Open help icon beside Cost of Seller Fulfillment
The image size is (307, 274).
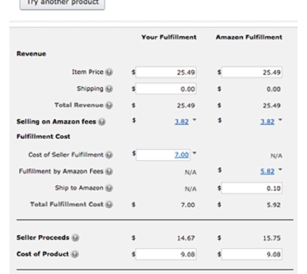(x=109, y=155)
